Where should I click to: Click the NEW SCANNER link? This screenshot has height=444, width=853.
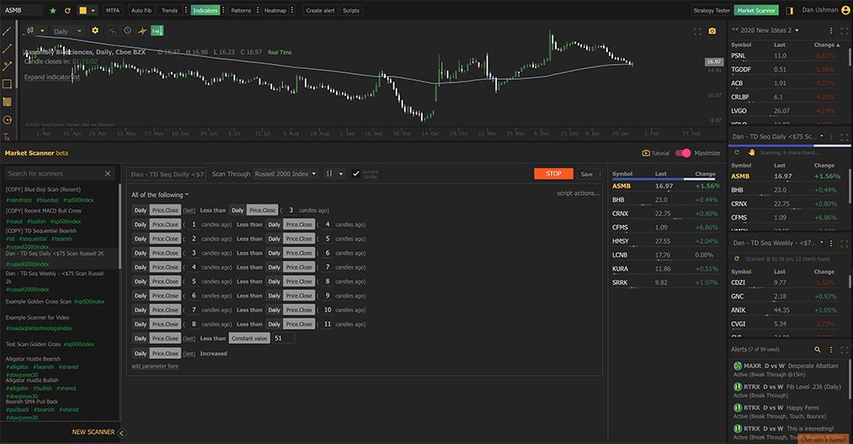[93, 432]
